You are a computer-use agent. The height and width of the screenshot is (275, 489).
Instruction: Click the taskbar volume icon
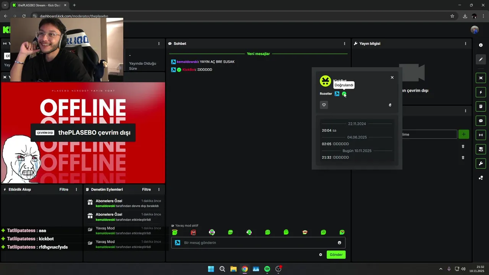tap(463, 269)
